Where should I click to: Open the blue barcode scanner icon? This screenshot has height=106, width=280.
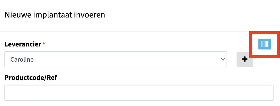coord(265,44)
